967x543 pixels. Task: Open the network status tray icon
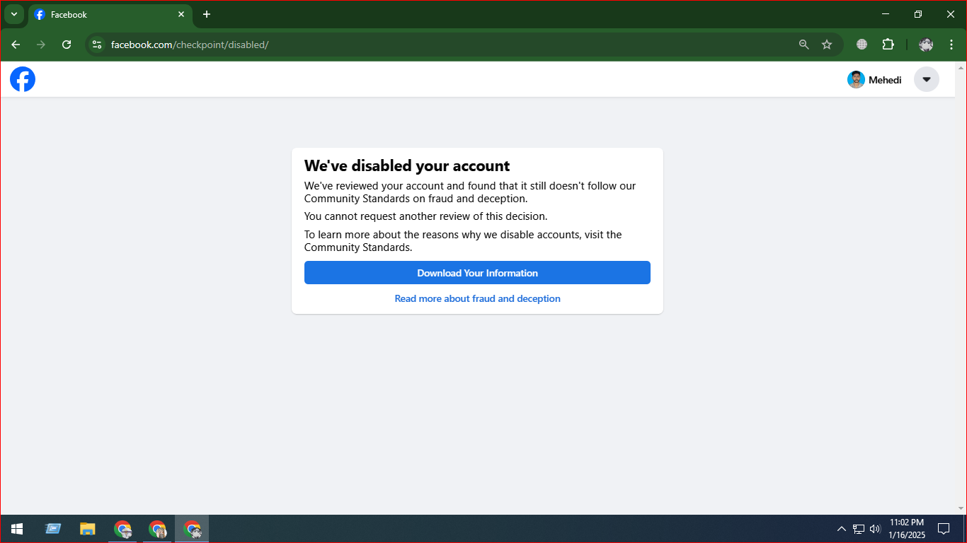coord(859,529)
